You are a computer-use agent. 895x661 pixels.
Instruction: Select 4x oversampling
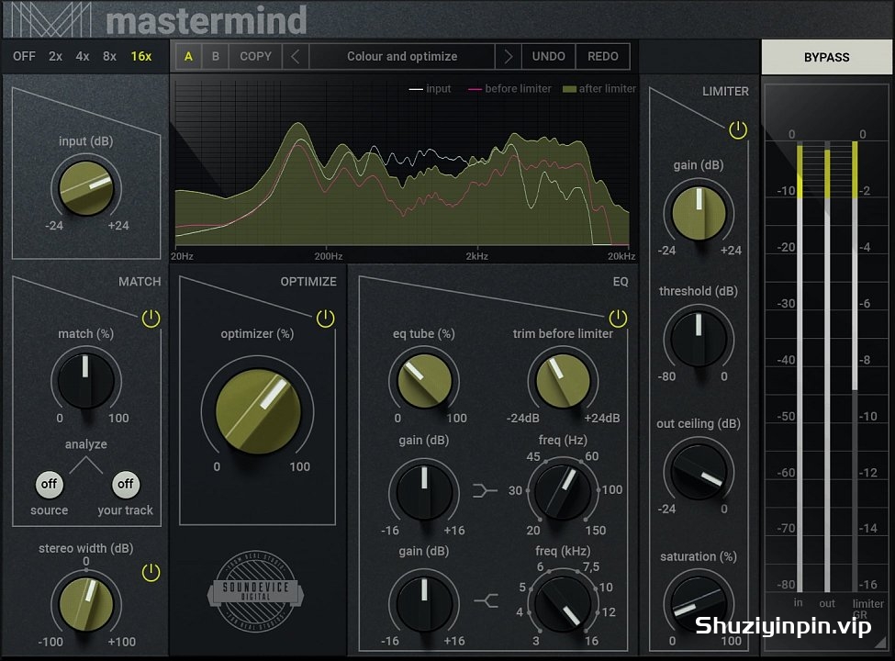click(x=83, y=57)
